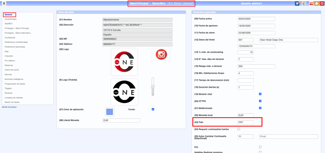Enable Requerir contraseñas fuertes checkbox

pyautogui.click(x=239, y=129)
